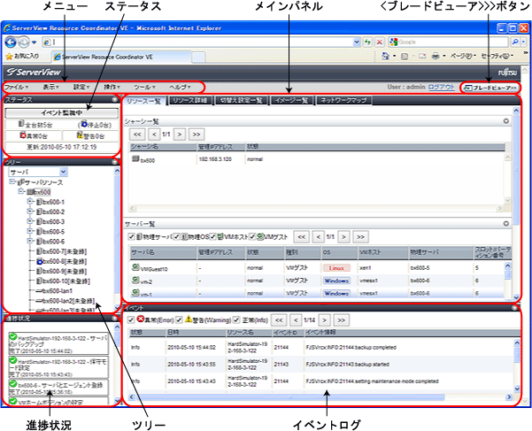Collapse the ツリー panel via its header icon
This screenshot has height=431, width=532.
click(x=115, y=162)
